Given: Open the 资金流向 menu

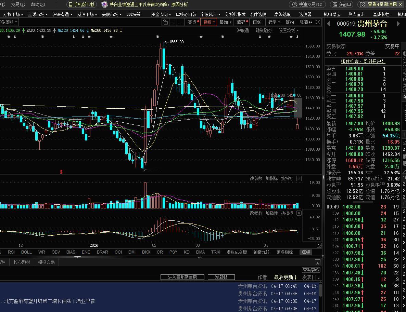Looking at the screenshot, I should click(x=161, y=14).
